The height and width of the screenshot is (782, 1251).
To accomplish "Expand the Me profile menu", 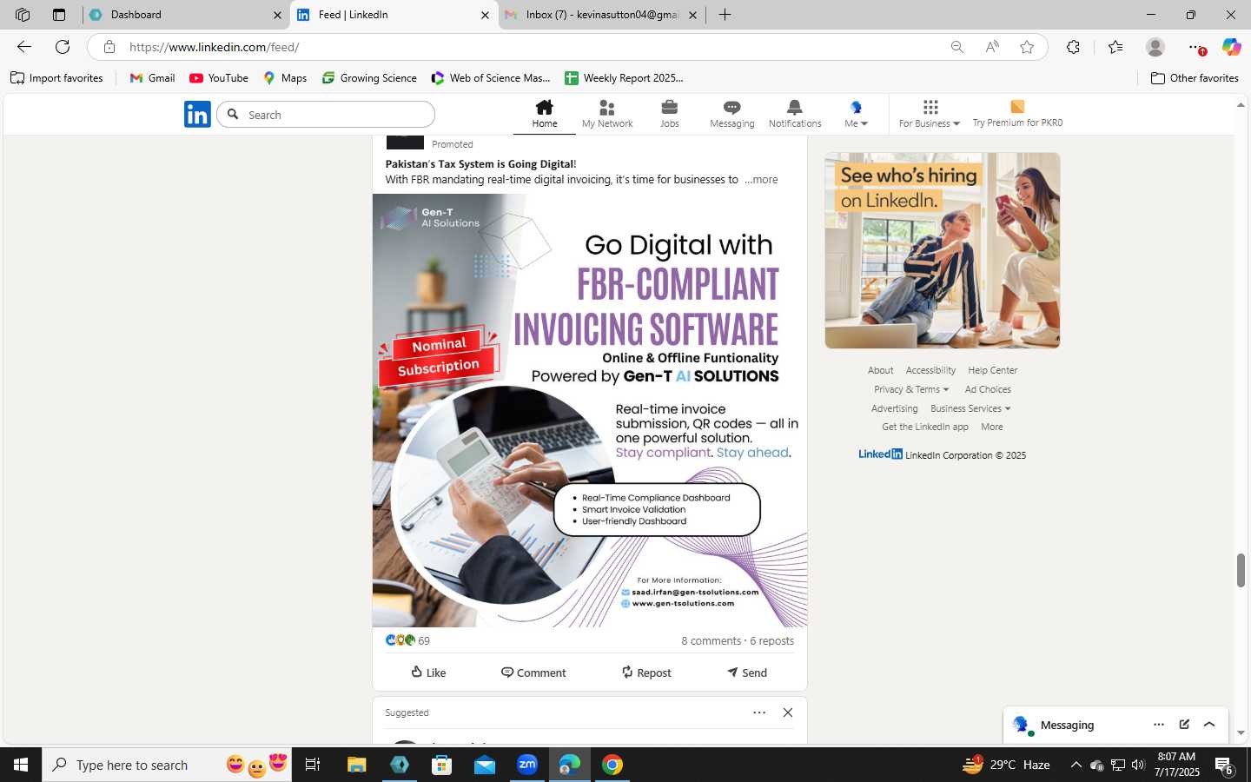I will tap(856, 114).
